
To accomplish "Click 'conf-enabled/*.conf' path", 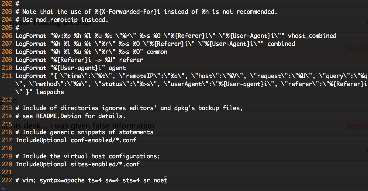I will point(103,140).
